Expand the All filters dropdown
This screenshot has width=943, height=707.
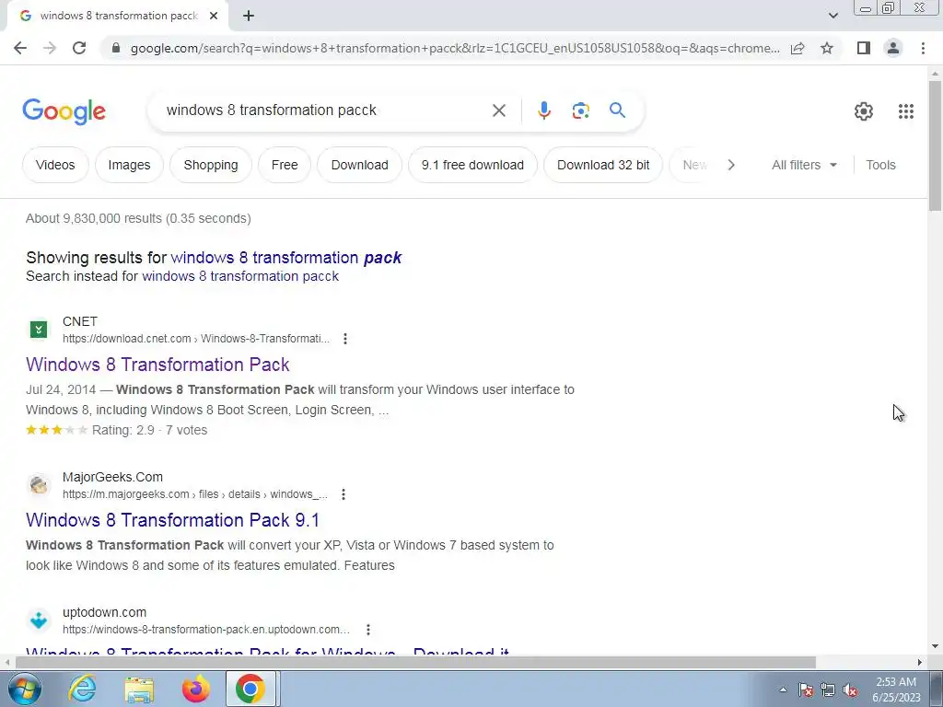pos(804,165)
